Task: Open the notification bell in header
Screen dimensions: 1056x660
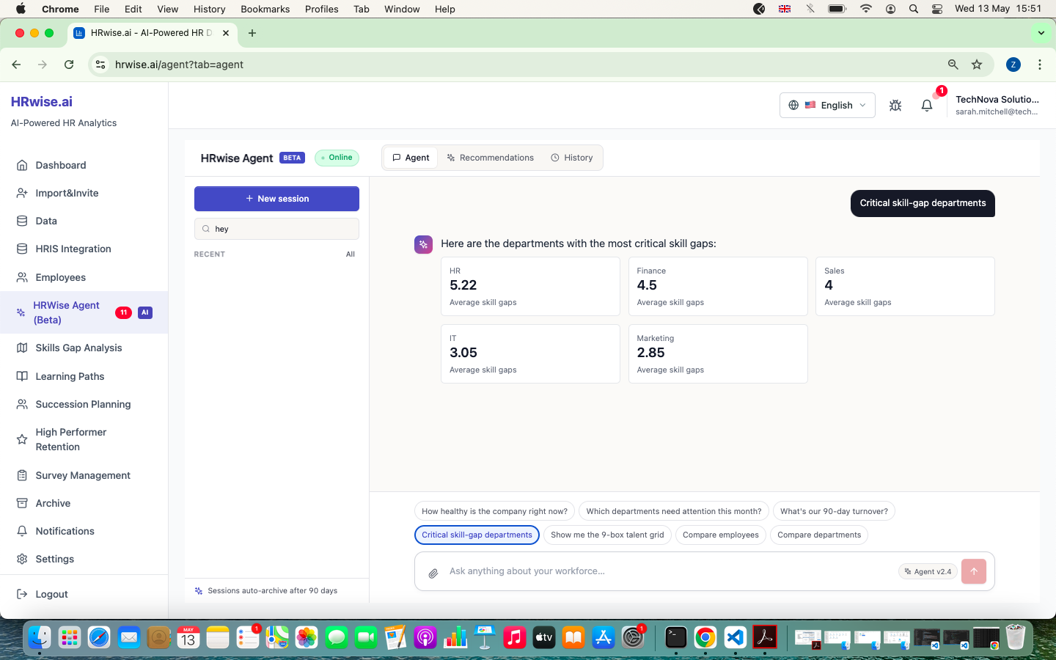Action: click(x=927, y=106)
